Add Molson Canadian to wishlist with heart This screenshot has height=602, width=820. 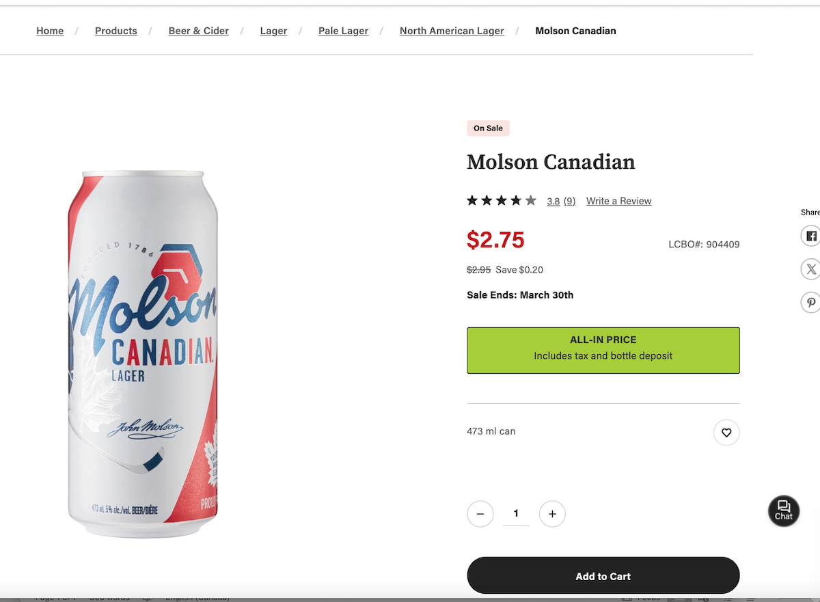click(726, 433)
